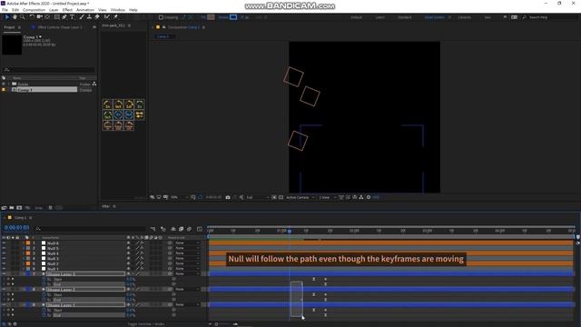
Task: Open the resolution Full dropdown
Action: click(257, 197)
